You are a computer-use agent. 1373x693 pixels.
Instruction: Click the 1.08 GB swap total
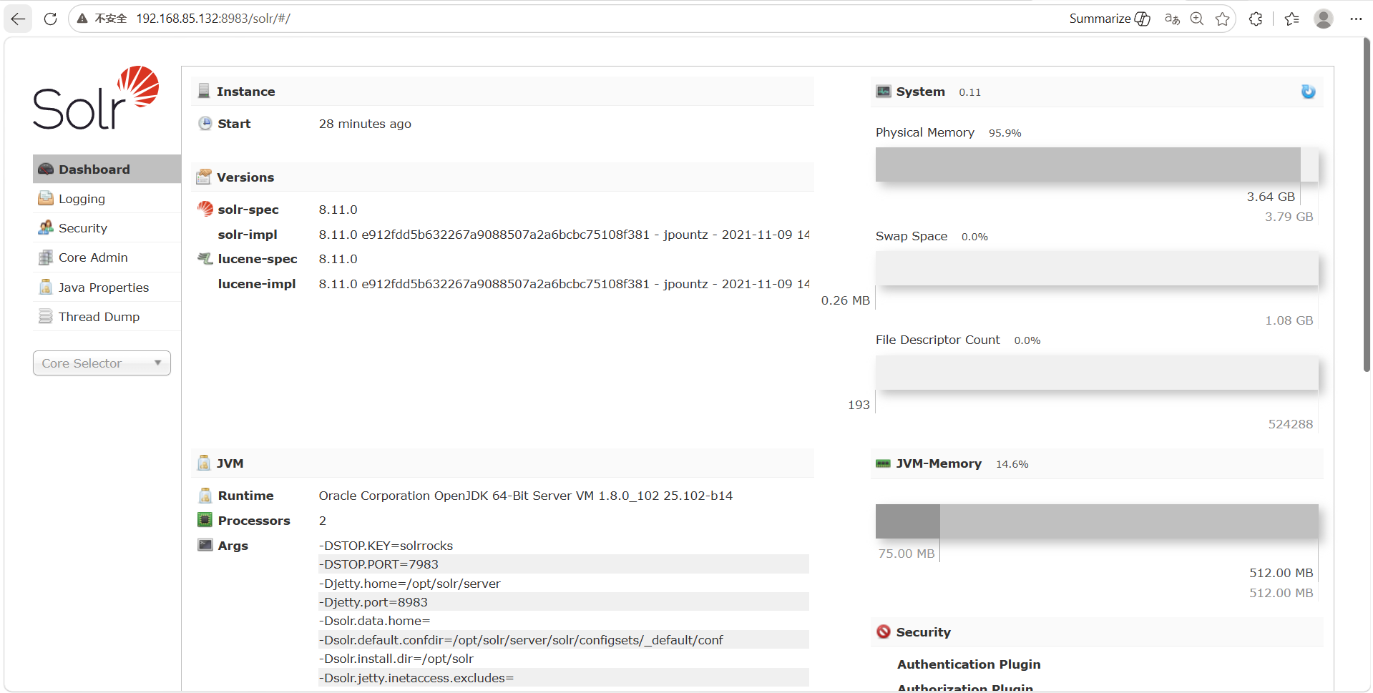(x=1289, y=320)
